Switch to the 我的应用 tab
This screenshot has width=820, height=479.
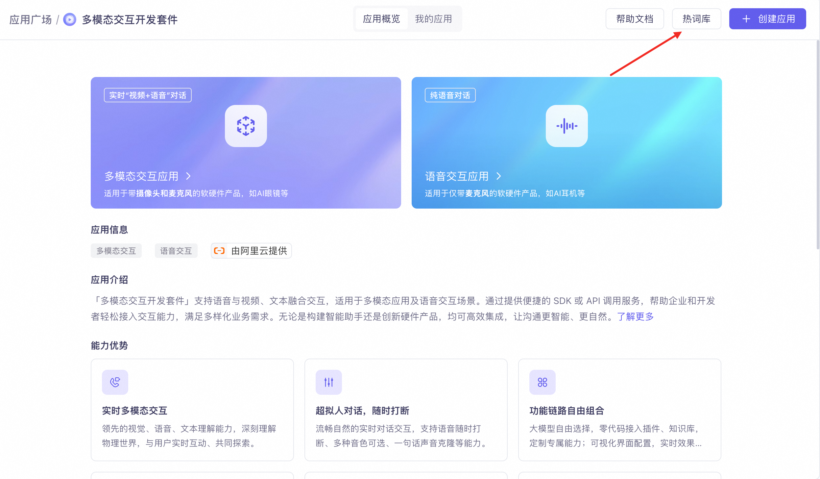point(434,19)
